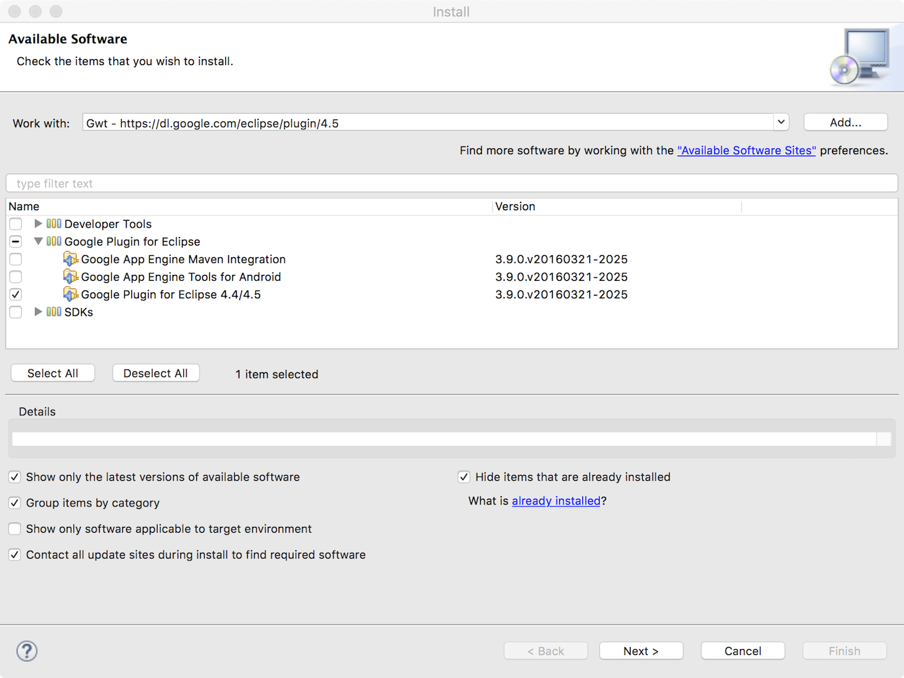
Task: Click the Google App Engine Maven Integration feature icon
Action: click(71, 259)
